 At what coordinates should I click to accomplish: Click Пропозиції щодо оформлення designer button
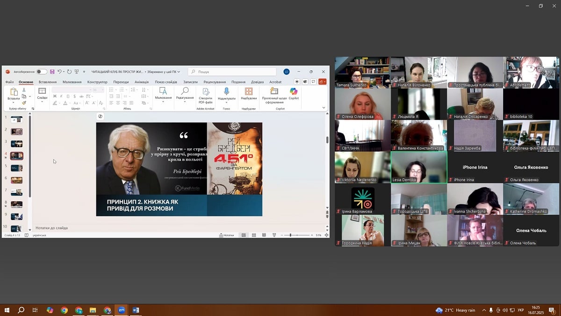273,95
